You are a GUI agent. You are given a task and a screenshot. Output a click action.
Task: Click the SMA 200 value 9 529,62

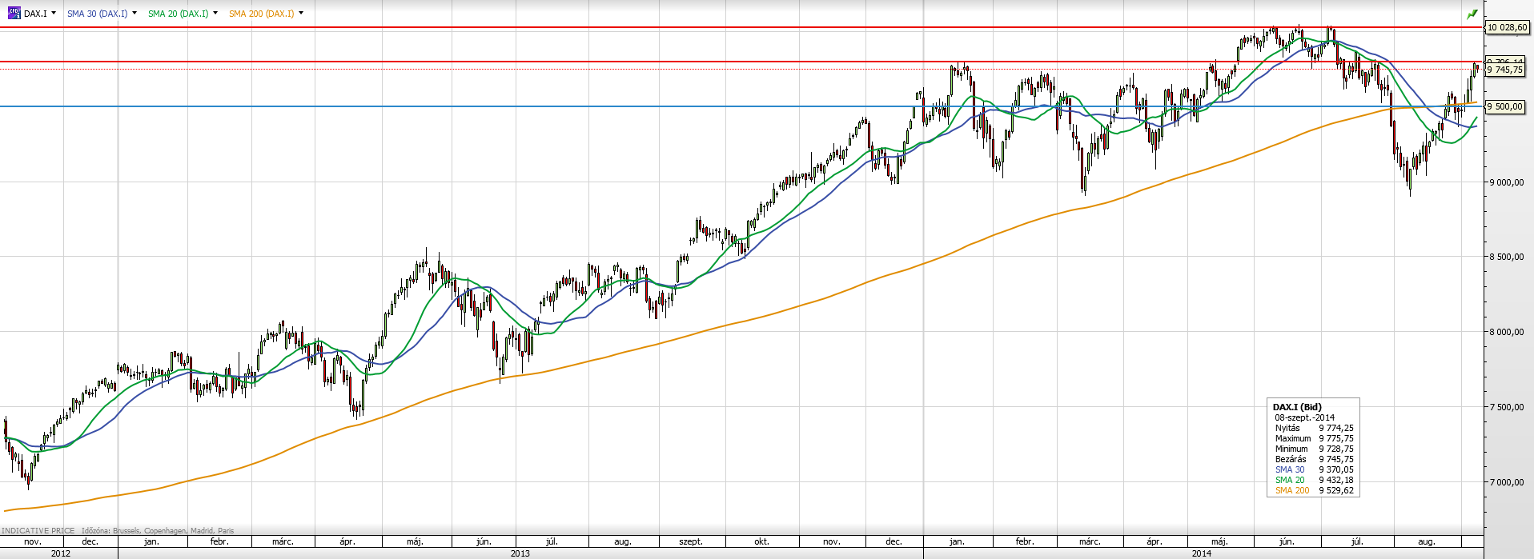[x=1336, y=490]
